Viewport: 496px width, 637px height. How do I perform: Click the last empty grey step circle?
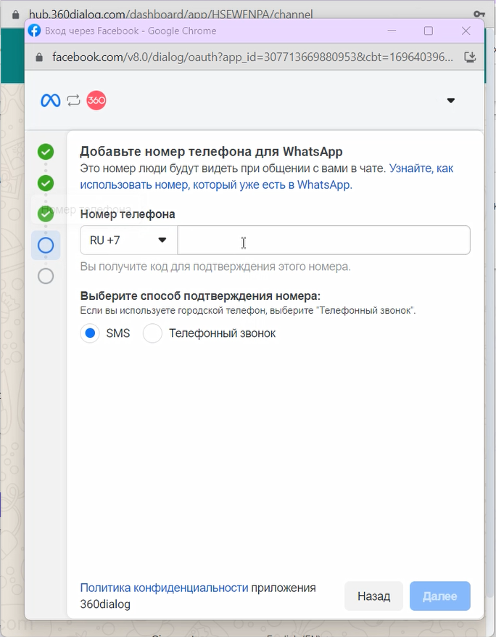46,276
